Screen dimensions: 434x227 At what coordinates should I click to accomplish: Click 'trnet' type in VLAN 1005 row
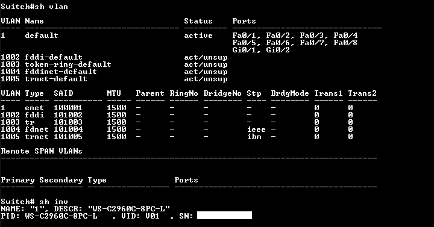click(37, 136)
